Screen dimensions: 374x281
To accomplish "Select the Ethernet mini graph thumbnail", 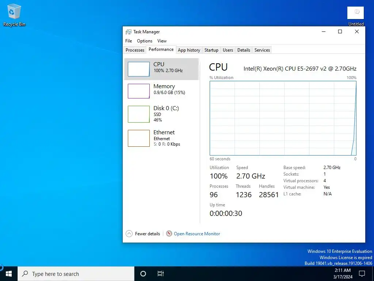I will coord(138,138).
